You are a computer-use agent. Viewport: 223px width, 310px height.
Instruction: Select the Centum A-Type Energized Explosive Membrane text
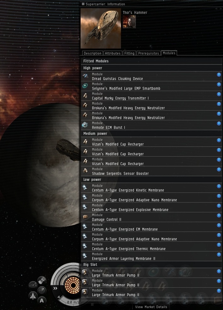pos(130,210)
